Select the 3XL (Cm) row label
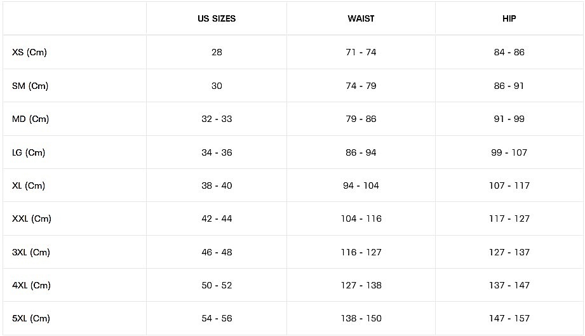 point(30,252)
